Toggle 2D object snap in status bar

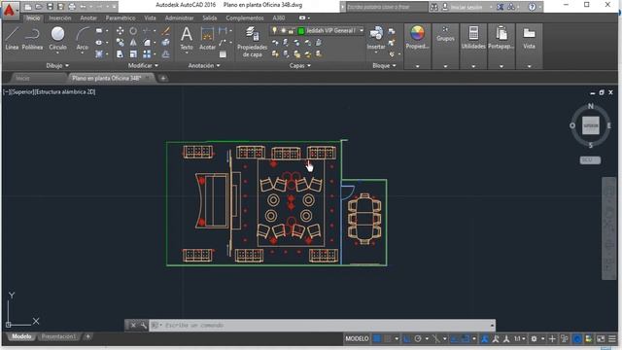(x=466, y=338)
